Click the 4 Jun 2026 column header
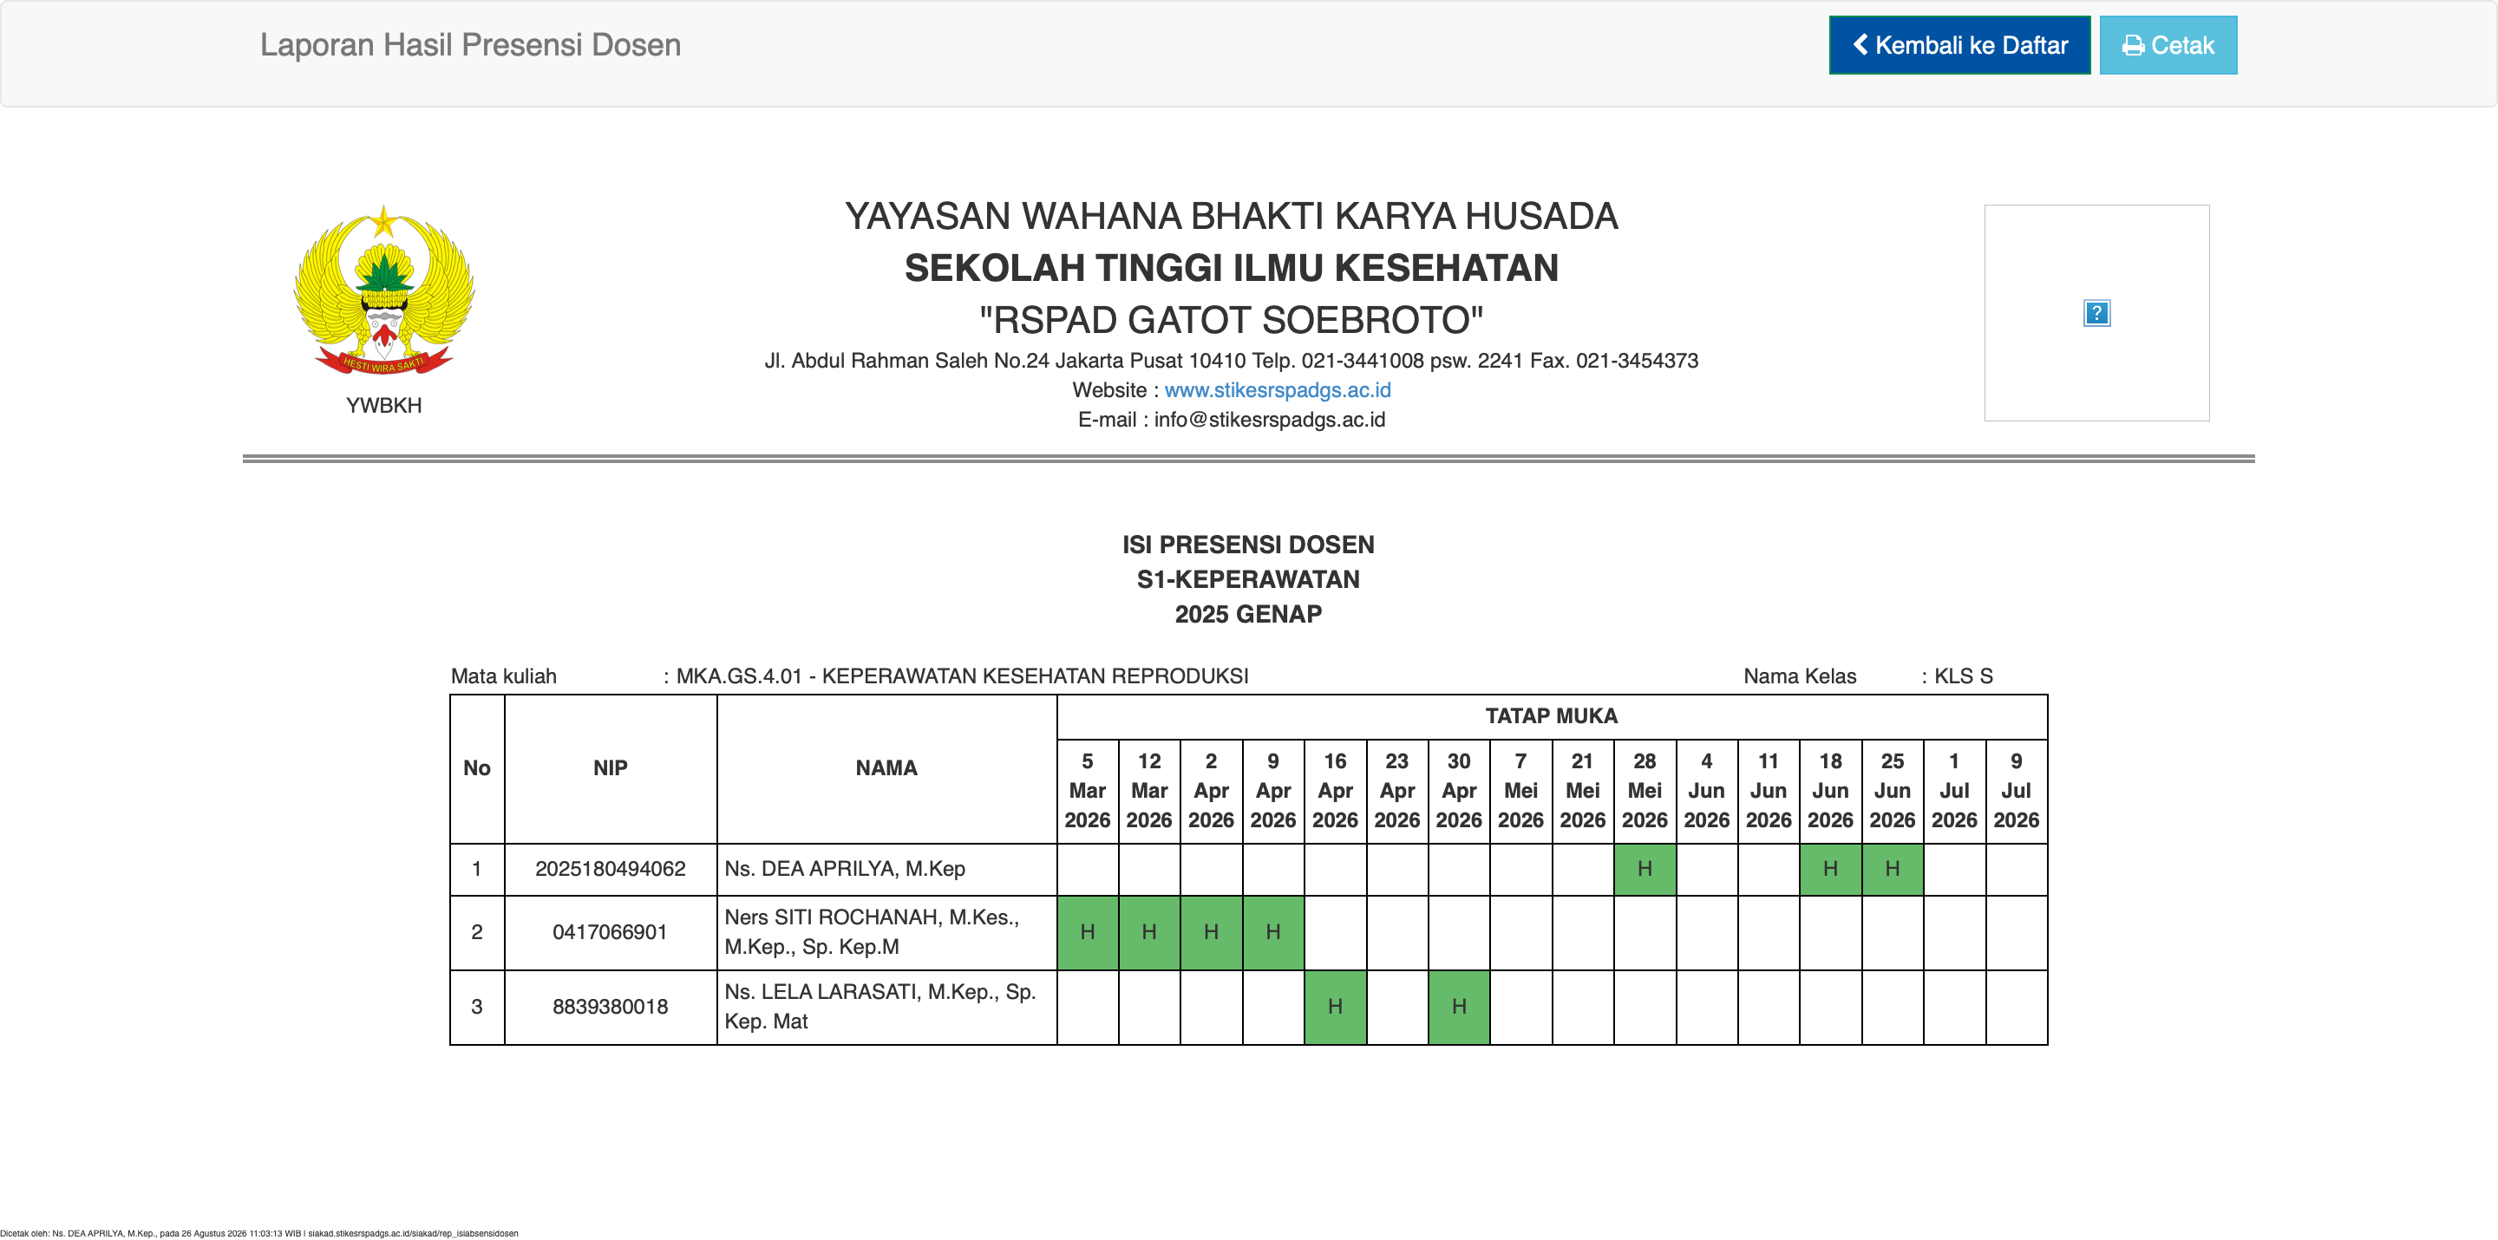Image resolution: width=2498 pixels, height=1240 pixels. pyautogui.click(x=1707, y=791)
